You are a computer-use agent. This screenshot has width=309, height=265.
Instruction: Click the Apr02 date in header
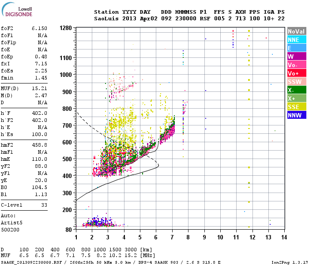tap(149, 19)
